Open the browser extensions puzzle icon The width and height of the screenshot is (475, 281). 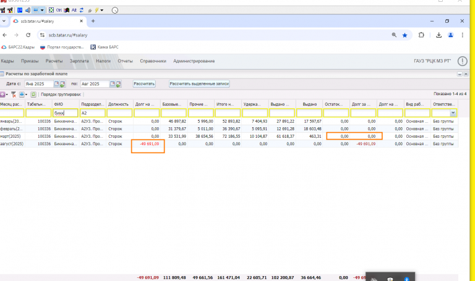421,35
